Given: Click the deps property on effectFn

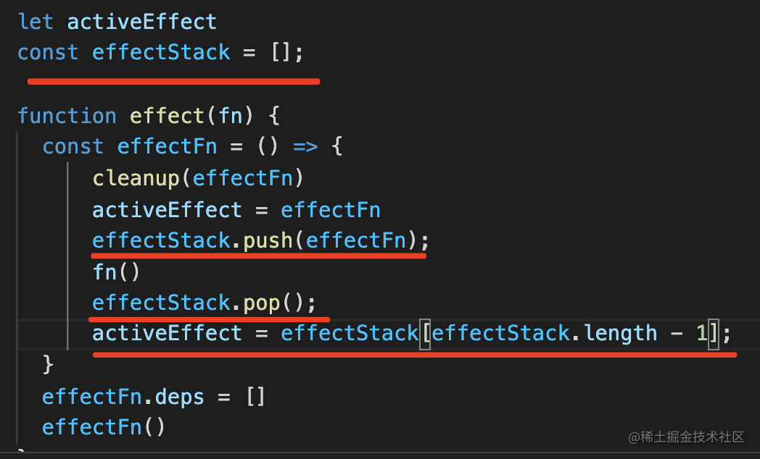Looking at the screenshot, I should click(180, 397).
